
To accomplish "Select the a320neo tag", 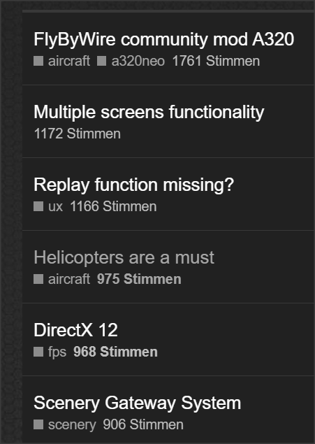I will coord(138,61).
